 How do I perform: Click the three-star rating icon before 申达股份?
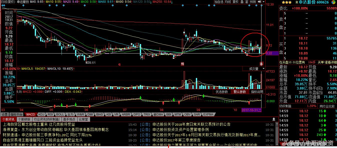[286, 2]
